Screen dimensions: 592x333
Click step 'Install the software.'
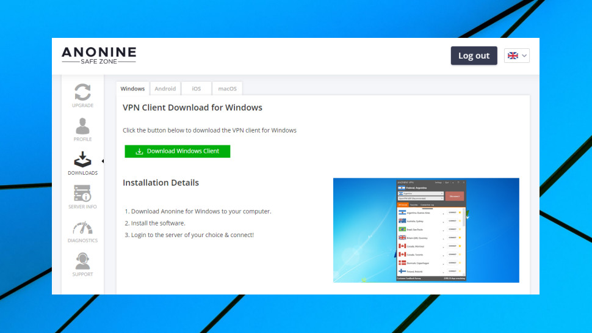(x=158, y=223)
